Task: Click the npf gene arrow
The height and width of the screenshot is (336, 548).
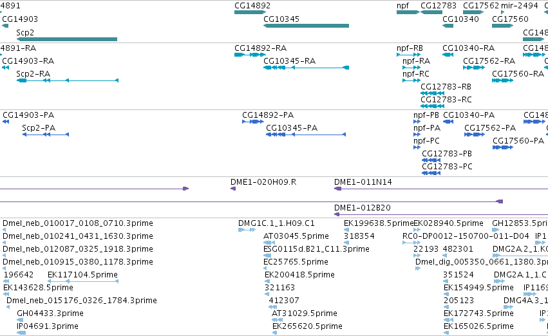Action: [x=408, y=12]
